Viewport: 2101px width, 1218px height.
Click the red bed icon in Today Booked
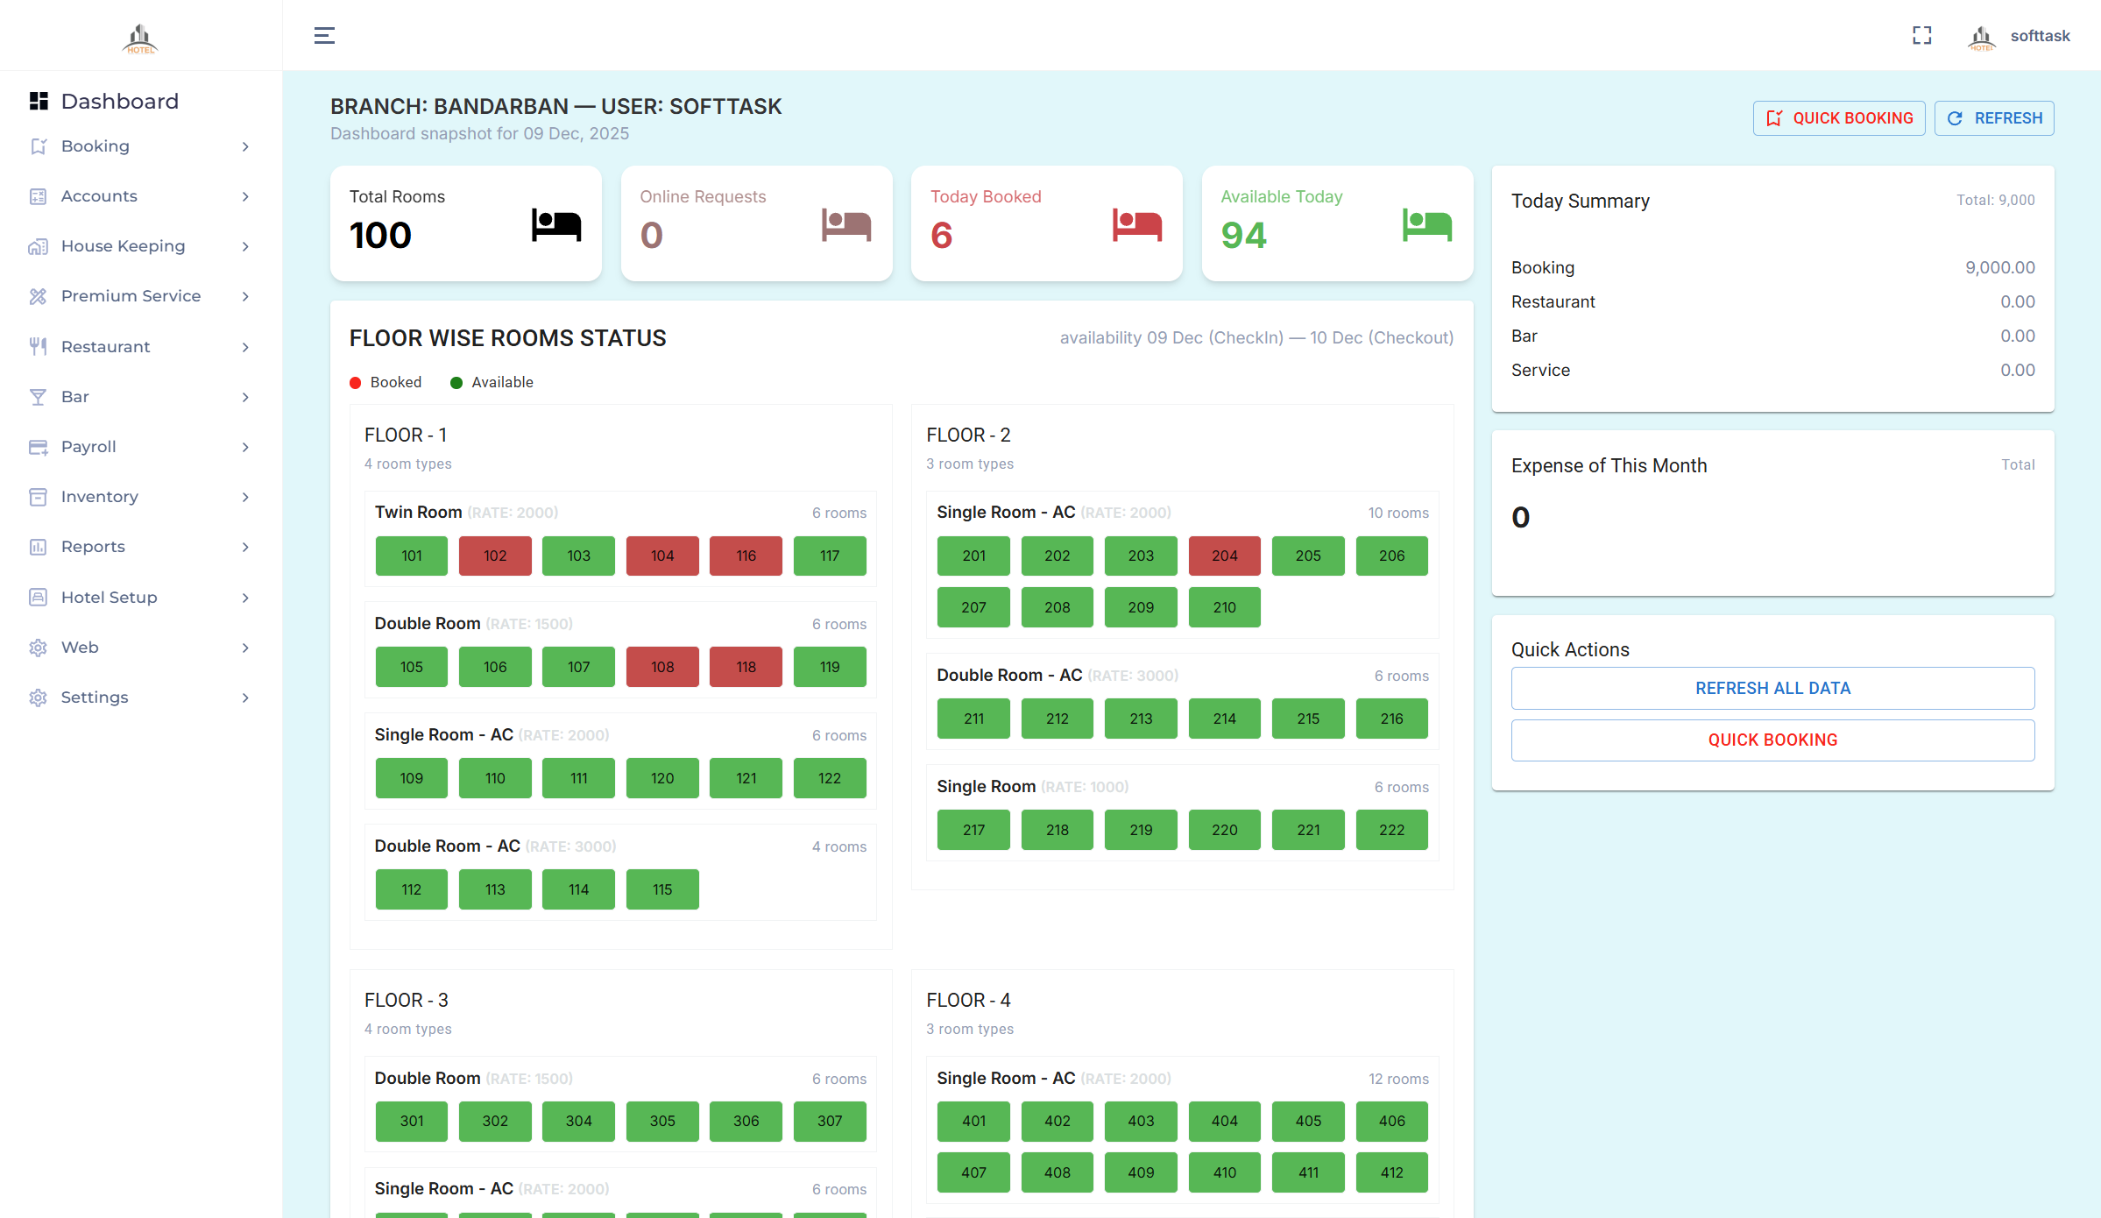tap(1136, 225)
